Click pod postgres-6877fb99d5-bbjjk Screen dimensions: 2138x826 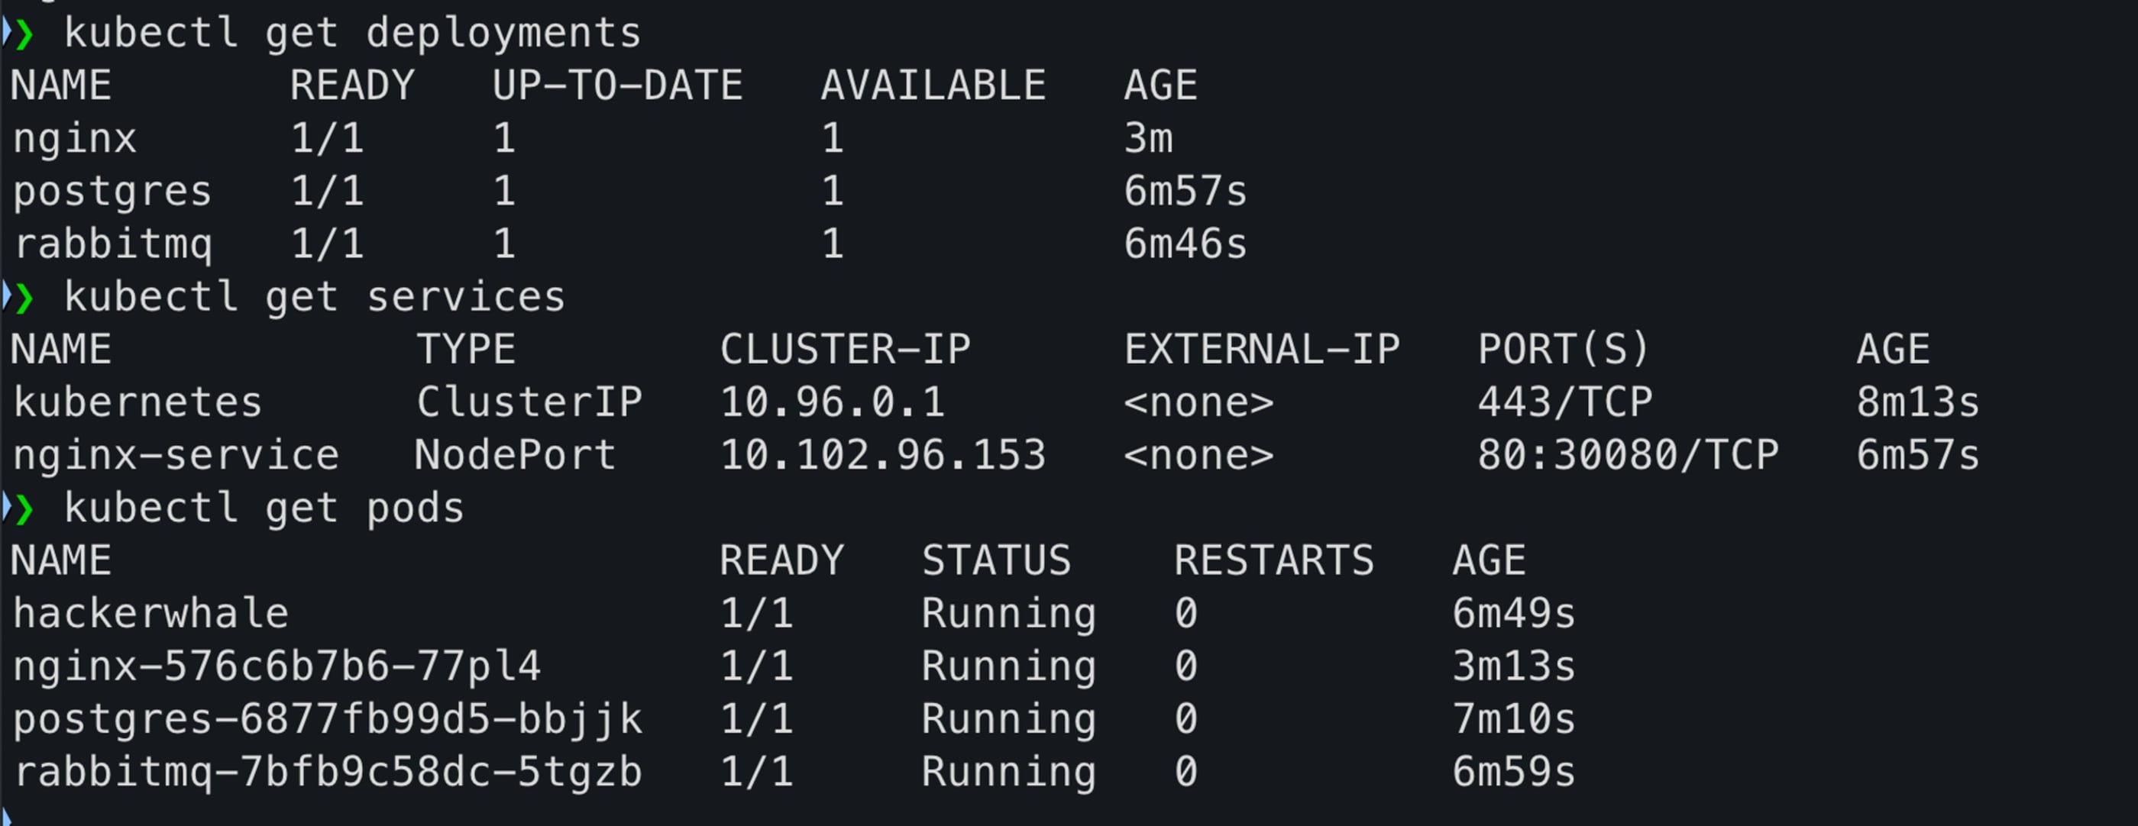click(327, 720)
